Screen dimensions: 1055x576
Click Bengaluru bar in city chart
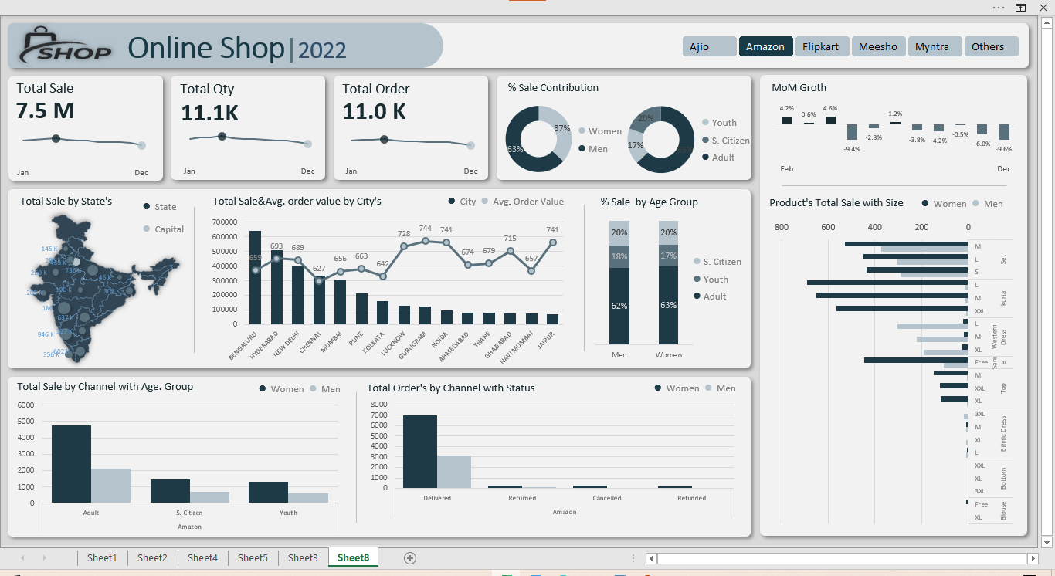pos(255,277)
